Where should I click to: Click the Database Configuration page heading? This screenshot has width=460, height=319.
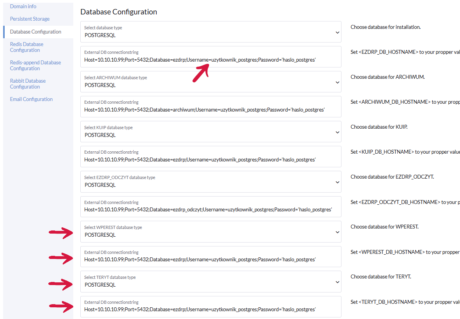[x=119, y=12]
